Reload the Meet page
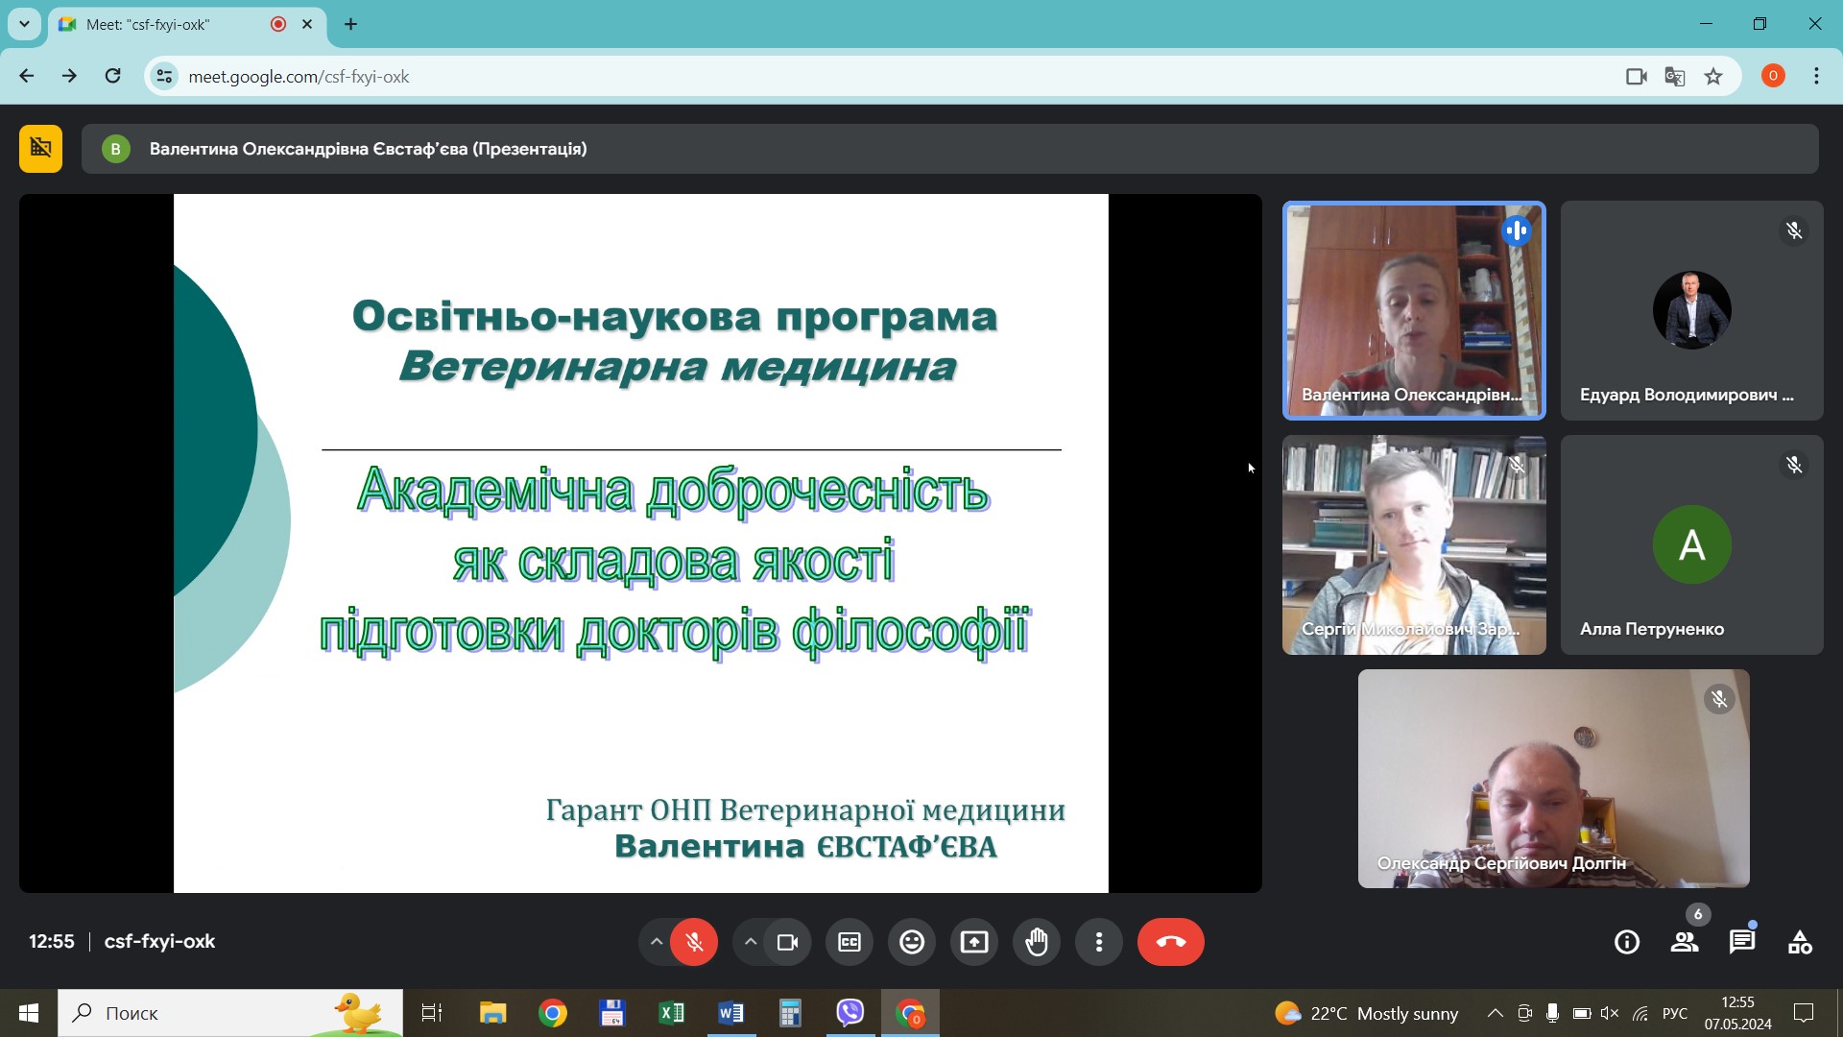1843x1037 pixels. (x=112, y=76)
